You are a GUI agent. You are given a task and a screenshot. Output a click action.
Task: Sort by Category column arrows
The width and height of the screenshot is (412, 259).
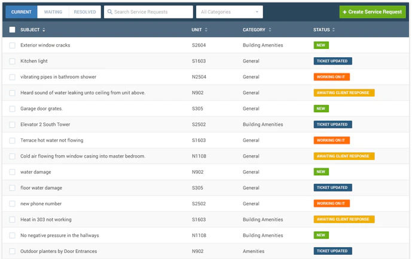270,30
